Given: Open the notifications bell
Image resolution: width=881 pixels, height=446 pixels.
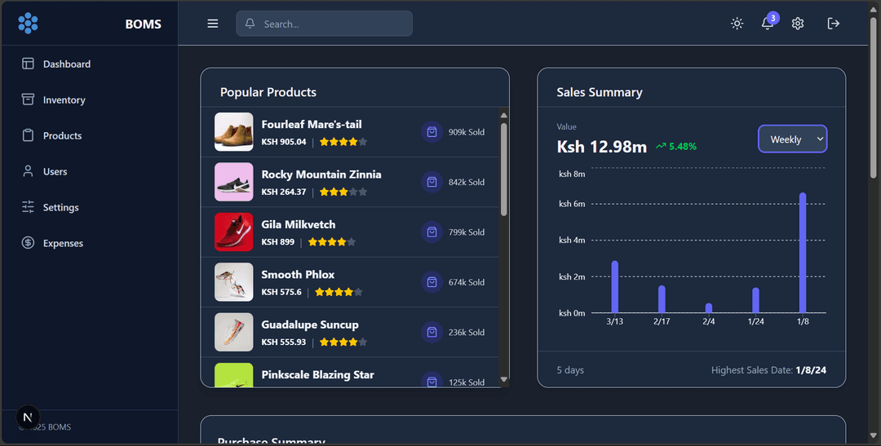Looking at the screenshot, I should coord(767,24).
